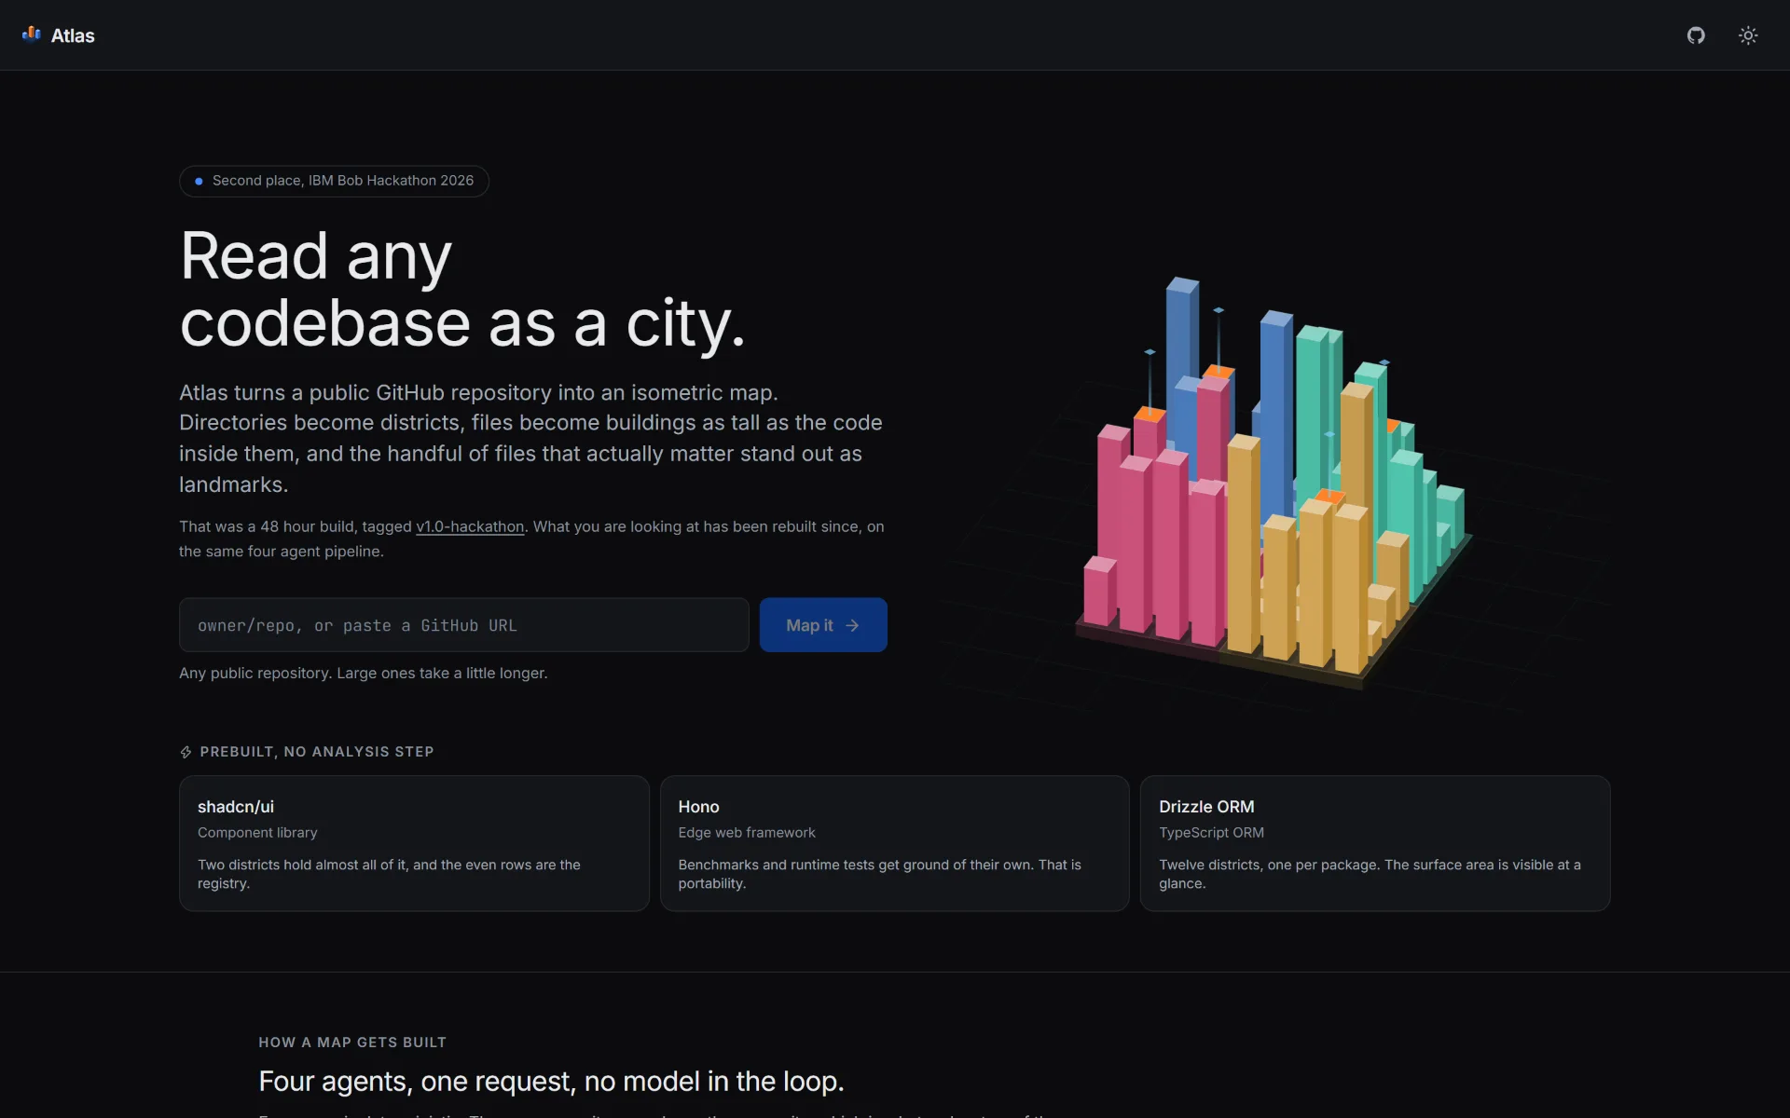The width and height of the screenshot is (1790, 1118).
Task: Click the lightning icon beside PREBUILT heading
Action: [x=186, y=752]
